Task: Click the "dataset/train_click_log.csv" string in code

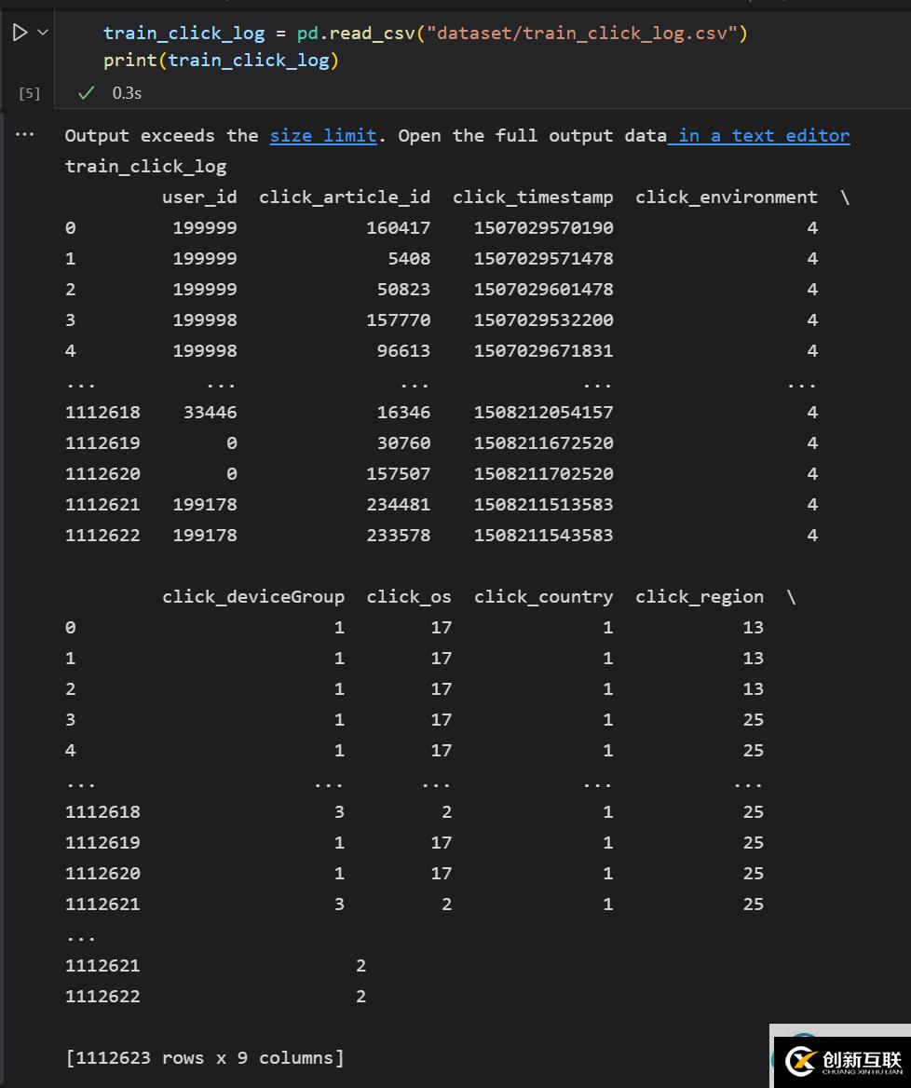Action: (582, 34)
